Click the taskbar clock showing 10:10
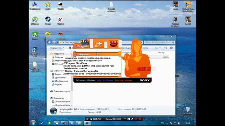Viewport: 225px width, 126px height. coord(187,123)
